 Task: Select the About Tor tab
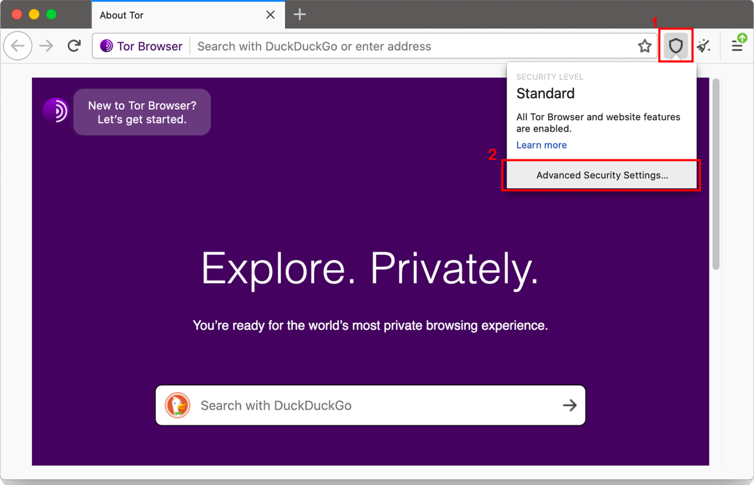(167, 15)
